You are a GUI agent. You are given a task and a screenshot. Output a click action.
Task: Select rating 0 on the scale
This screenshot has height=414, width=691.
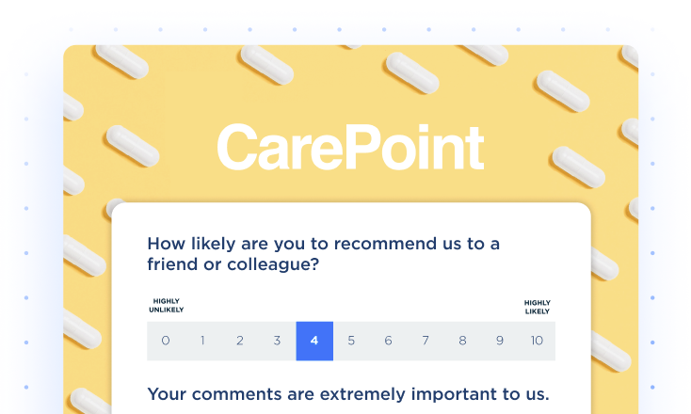[166, 341]
